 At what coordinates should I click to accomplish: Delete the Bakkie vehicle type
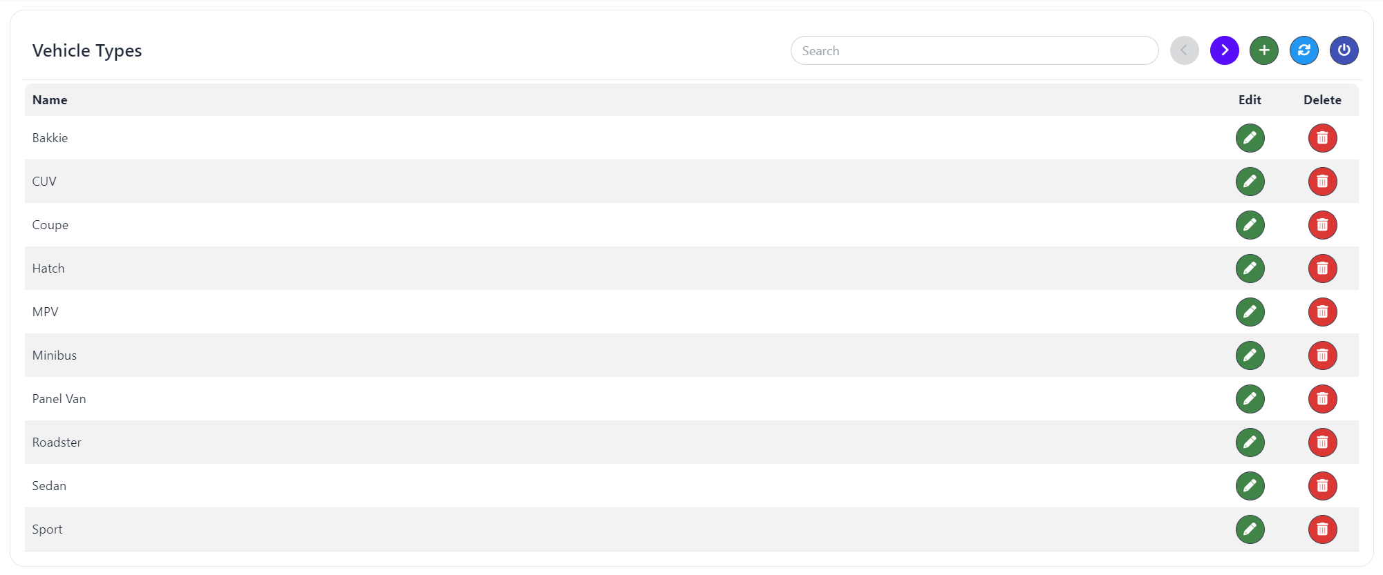[1322, 138]
